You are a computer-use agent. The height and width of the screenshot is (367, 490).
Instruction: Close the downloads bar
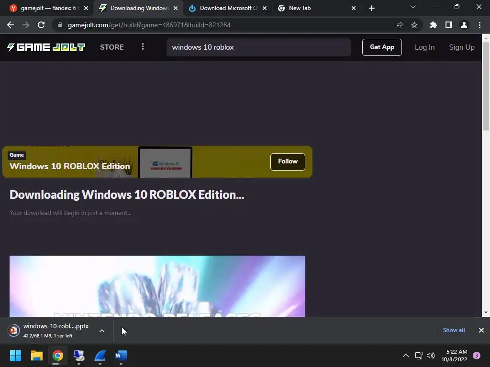point(481,330)
